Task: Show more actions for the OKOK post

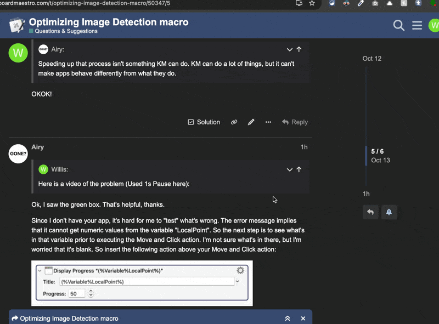Action: [x=268, y=122]
